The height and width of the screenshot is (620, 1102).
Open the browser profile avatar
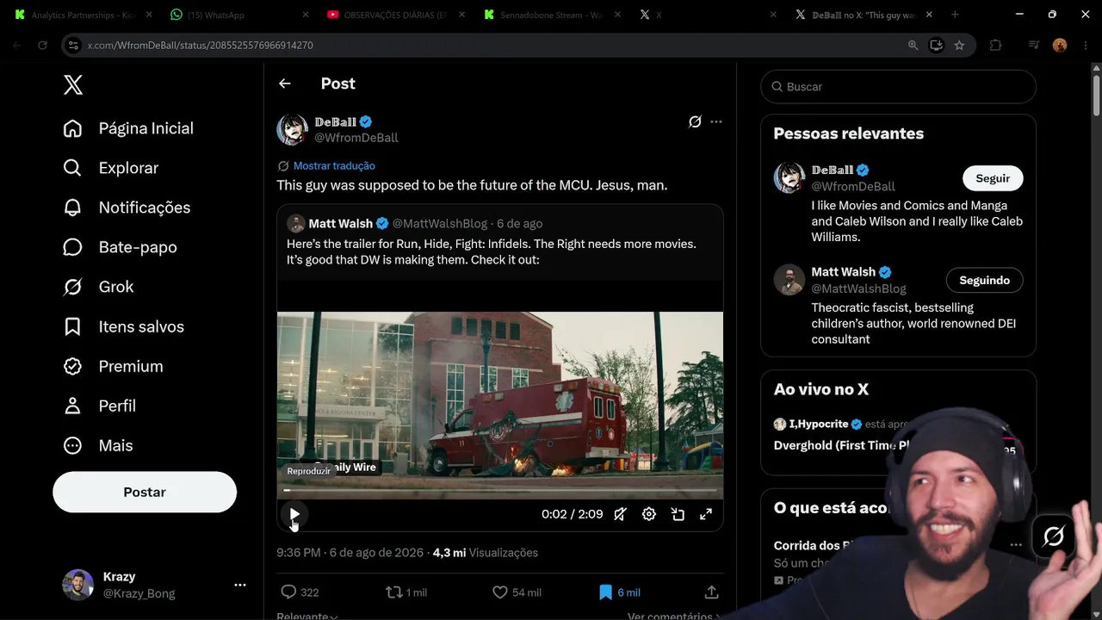(1060, 46)
